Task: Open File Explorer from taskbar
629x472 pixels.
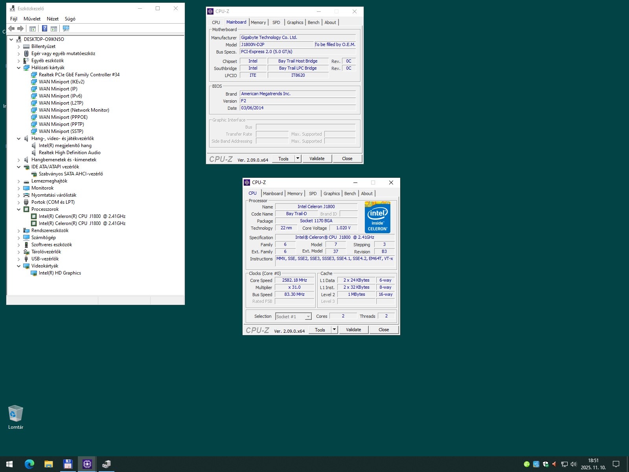Action: pyautogui.click(x=48, y=464)
